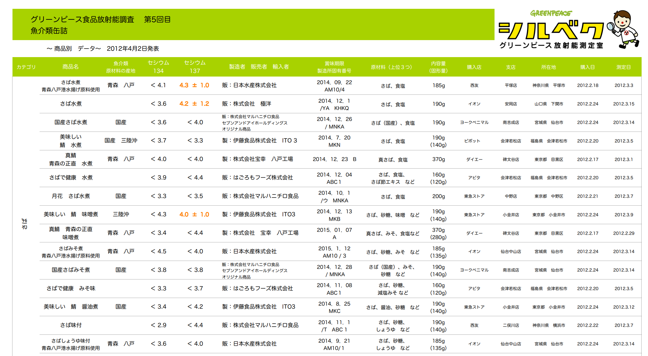Click the cesium-134 value < 4.1
648x356 pixels.
(x=158, y=85)
